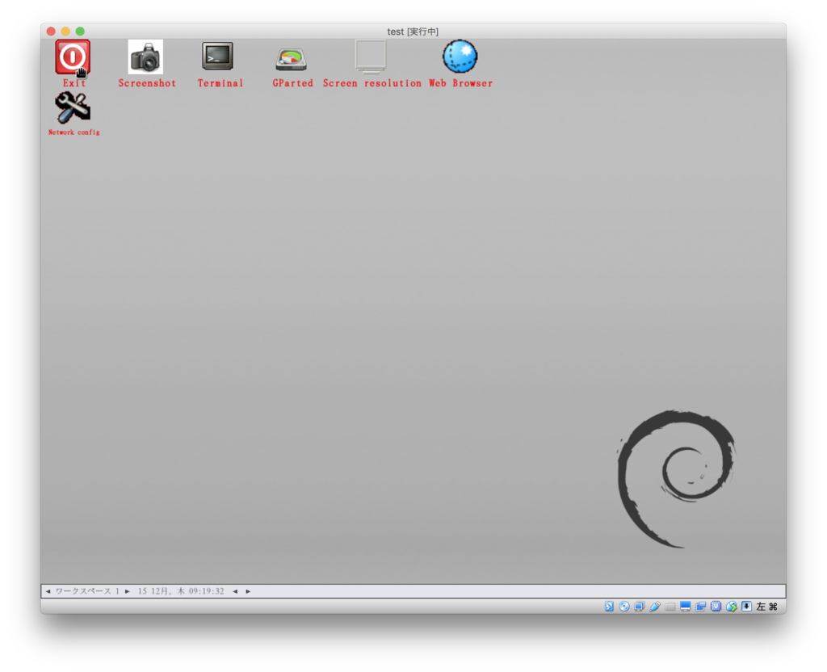Click the mouse integration status icon
This screenshot has height=672, width=827.
point(731,607)
